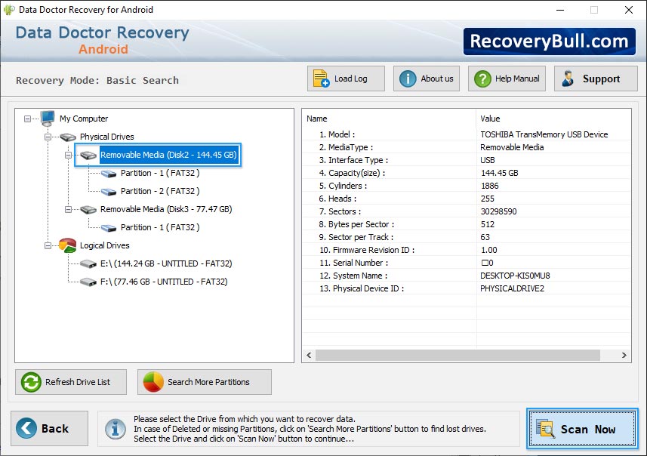Click the RecoveryBull.com banner

[x=549, y=42]
